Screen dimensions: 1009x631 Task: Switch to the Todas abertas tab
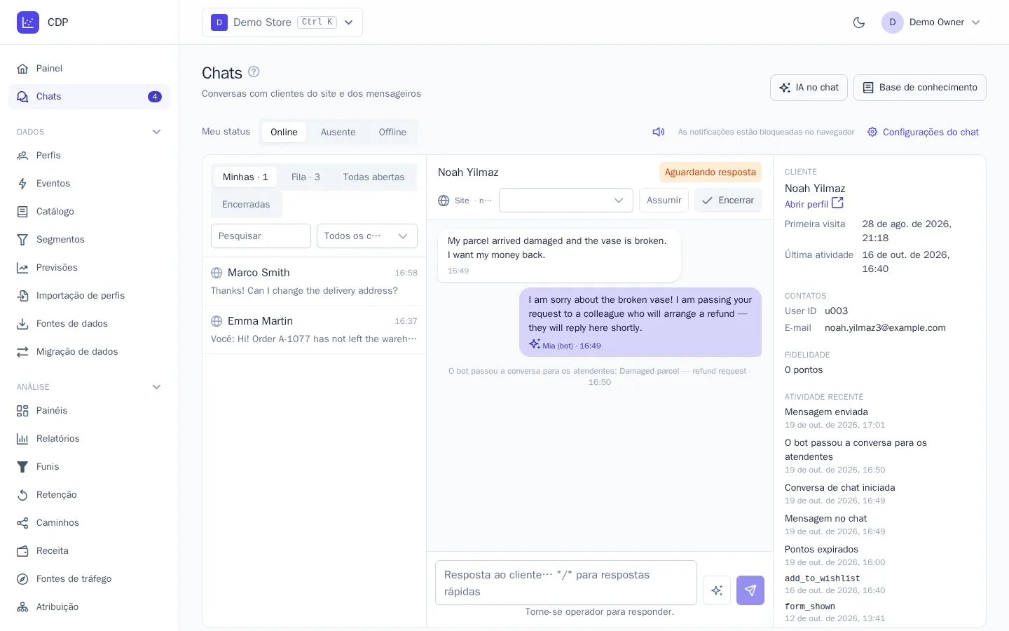[x=373, y=177]
